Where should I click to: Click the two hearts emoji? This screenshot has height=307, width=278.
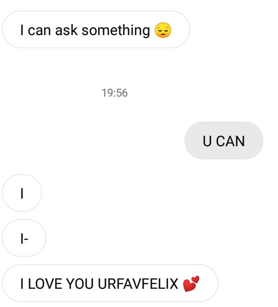[191, 284]
